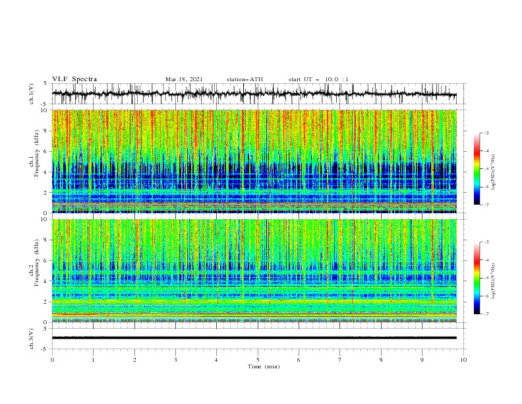Click the 'Time (min)' axis label
Screen dimensions: 522x404
click(264, 366)
